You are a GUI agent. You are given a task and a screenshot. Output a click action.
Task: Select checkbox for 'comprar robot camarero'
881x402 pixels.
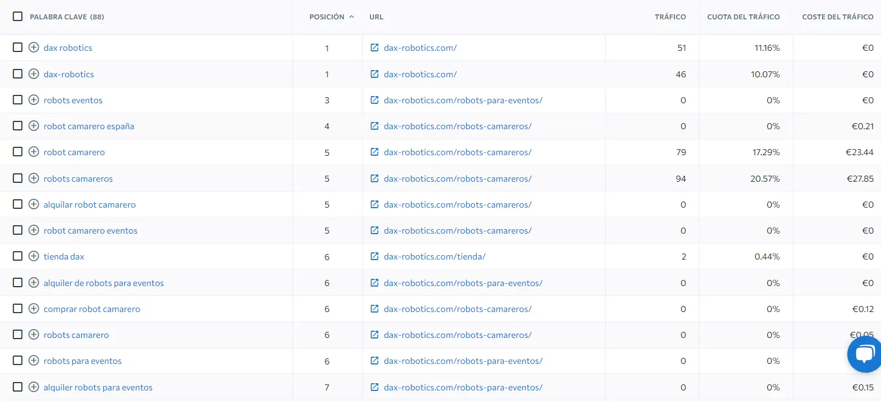pos(18,309)
